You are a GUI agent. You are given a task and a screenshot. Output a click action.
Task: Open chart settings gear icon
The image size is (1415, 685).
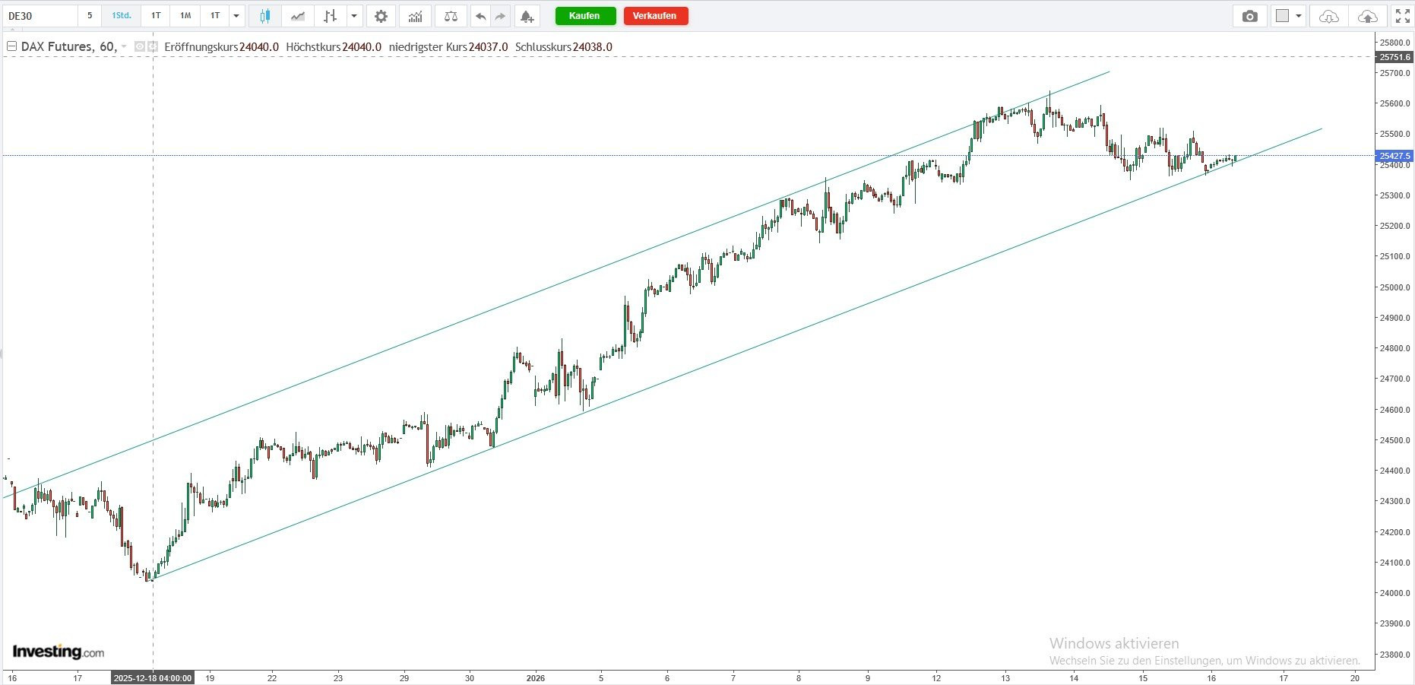[x=381, y=16]
